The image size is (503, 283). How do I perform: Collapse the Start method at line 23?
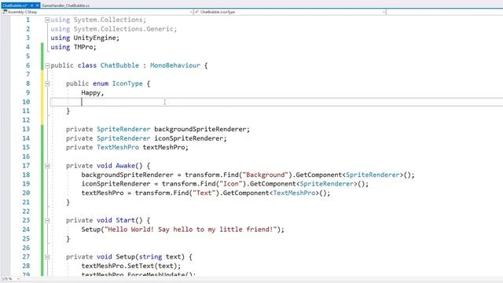47,220
